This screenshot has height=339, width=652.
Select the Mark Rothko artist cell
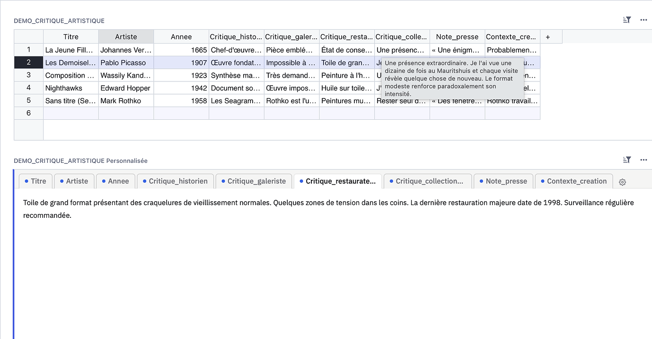pyautogui.click(x=126, y=100)
